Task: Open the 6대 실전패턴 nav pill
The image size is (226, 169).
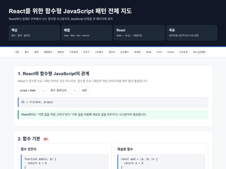Action: point(199,52)
